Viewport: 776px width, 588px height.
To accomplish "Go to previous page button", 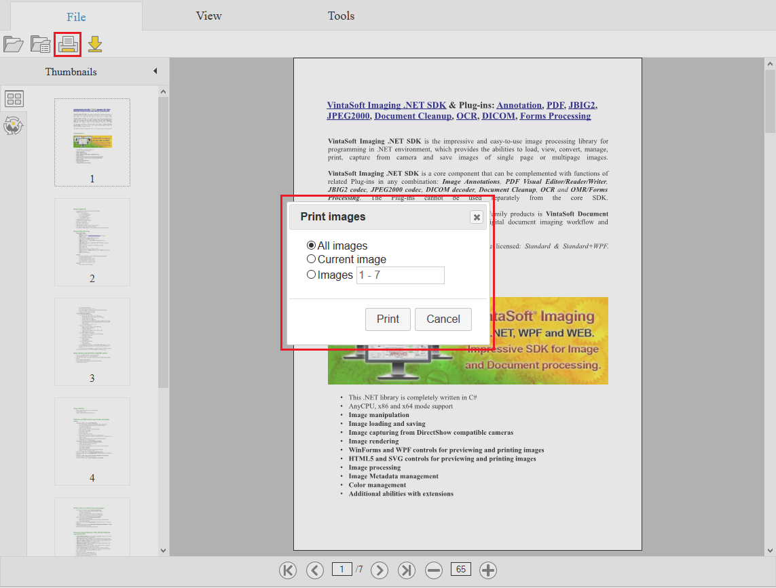I will click(x=315, y=570).
